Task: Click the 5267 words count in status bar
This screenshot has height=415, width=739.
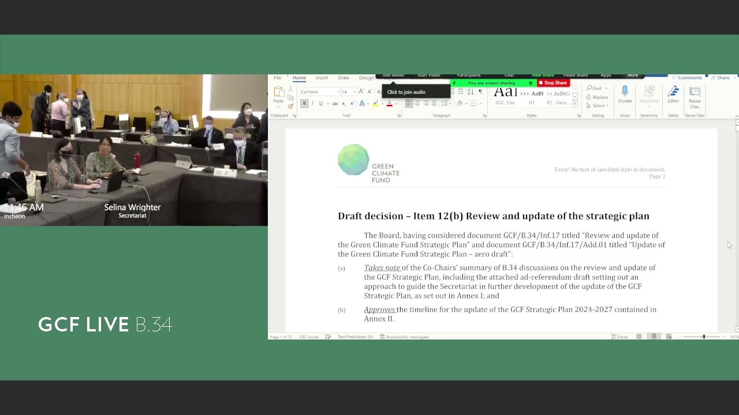Action: pyautogui.click(x=308, y=337)
